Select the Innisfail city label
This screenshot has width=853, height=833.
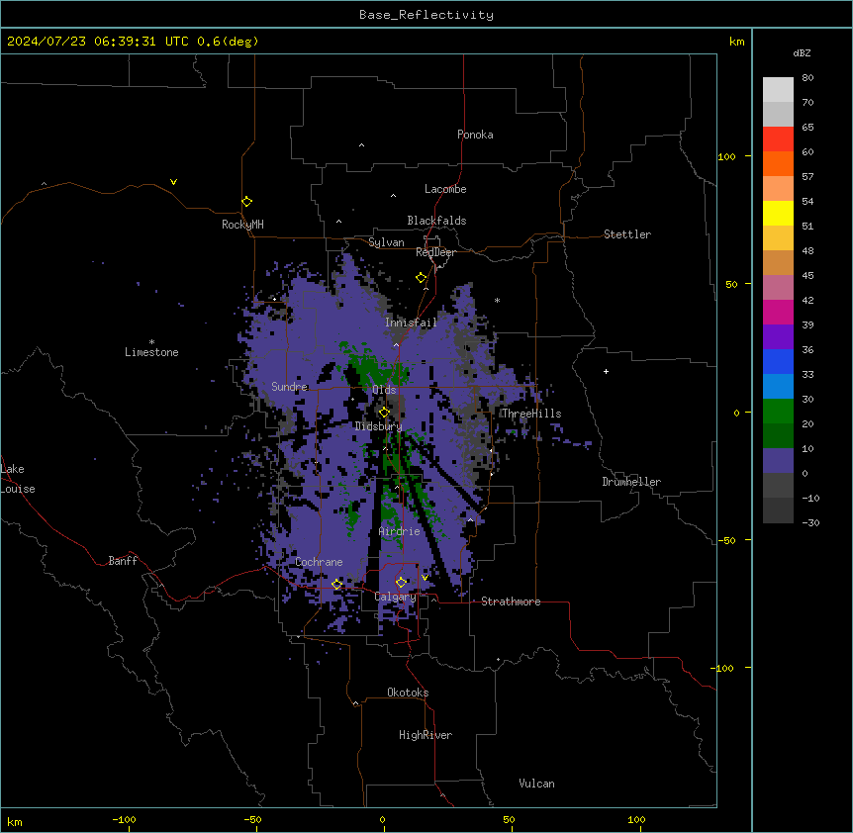click(412, 323)
